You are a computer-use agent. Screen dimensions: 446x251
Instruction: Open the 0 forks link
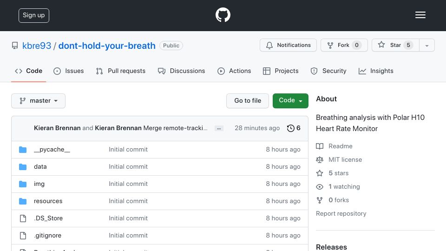pyautogui.click(x=339, y=200)
